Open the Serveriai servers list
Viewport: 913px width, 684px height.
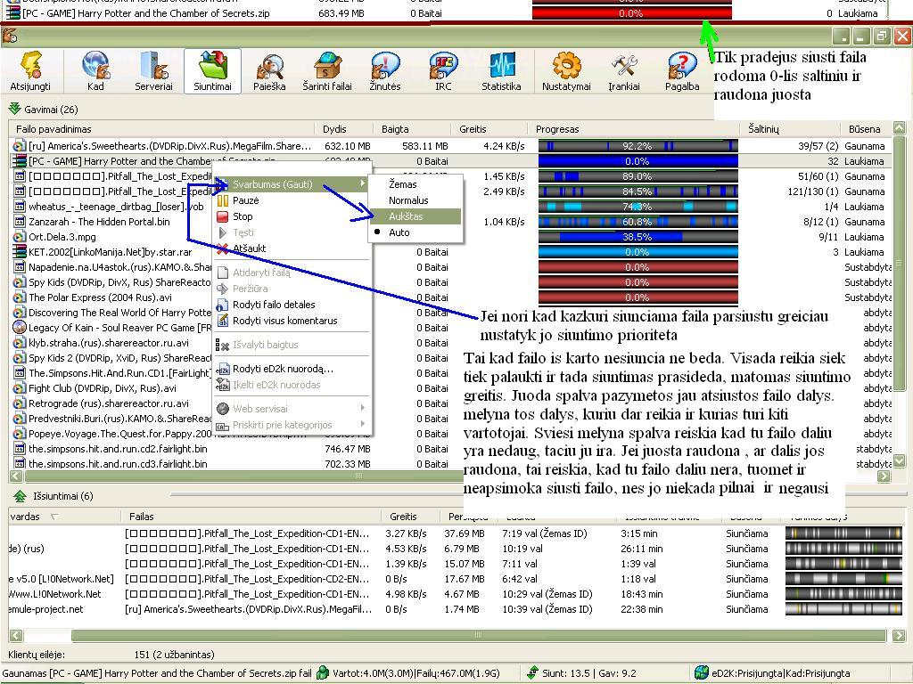153,71
